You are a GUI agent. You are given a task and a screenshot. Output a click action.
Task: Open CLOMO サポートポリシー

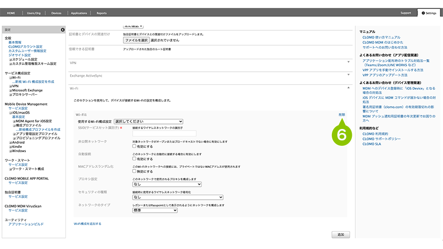381,139
